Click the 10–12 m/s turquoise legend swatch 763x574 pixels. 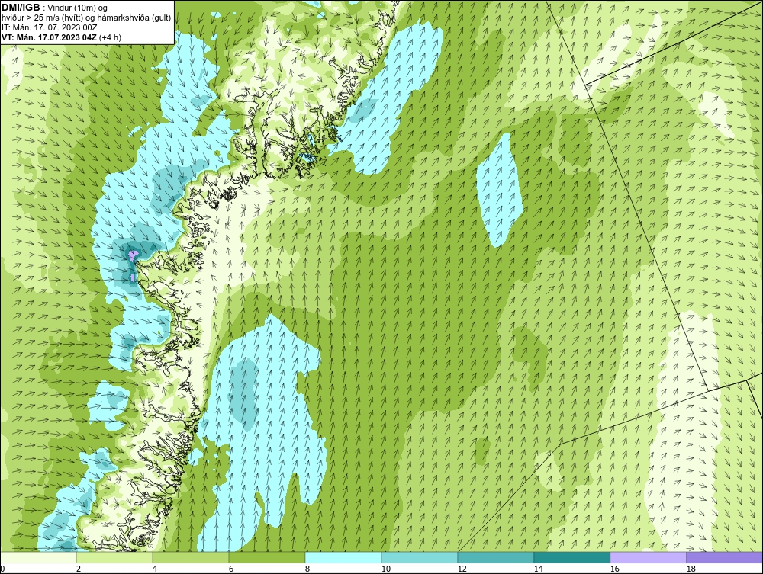[420, 558]
